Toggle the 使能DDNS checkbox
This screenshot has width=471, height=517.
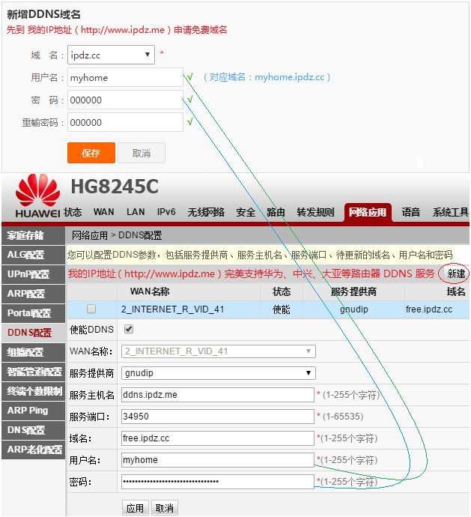pos(129,329)
